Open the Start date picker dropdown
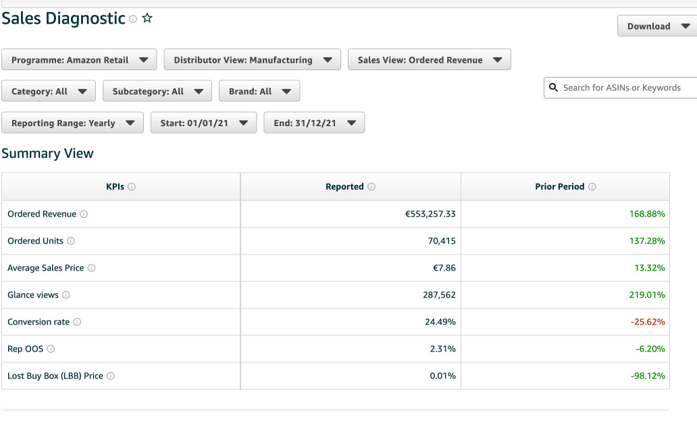This screenshot has width=697, height=423. tap(203, 122)
